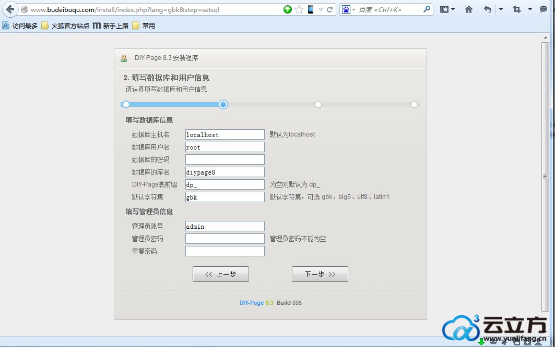This screenshot has width=555, height=347.
Task: Click the charset options hint listing gbk, big5
Action: pyautogui.click(x=329, y=197)
